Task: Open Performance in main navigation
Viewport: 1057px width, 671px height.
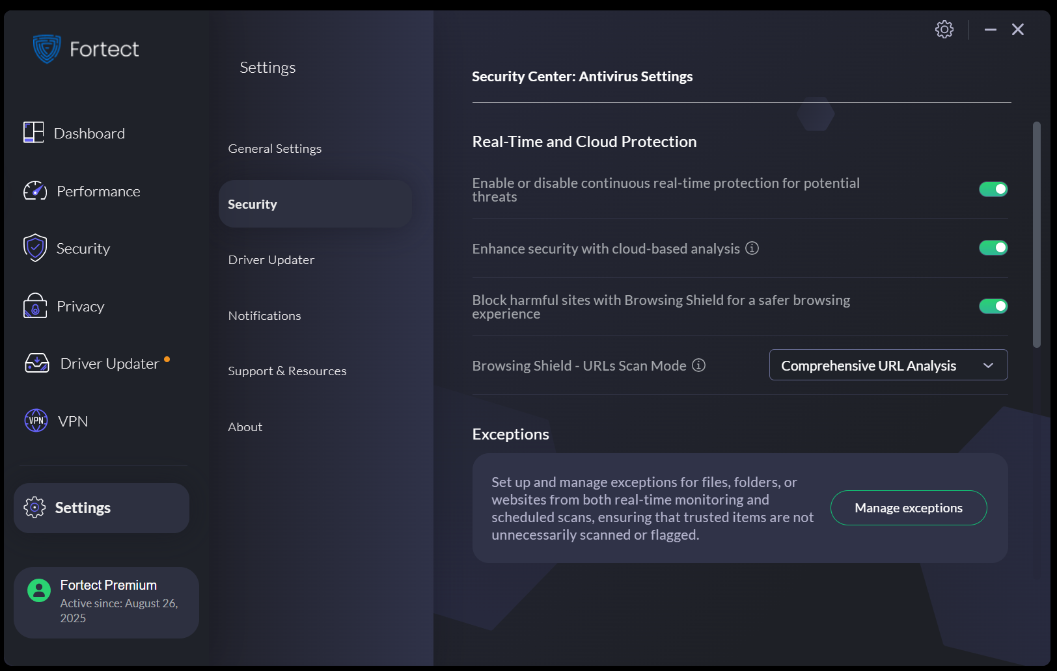Action: (x=98, y=191)
